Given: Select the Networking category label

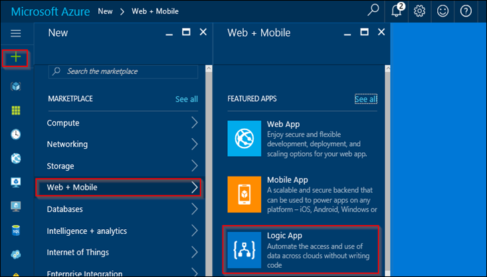Looking at the screenshot, I should click(x=67, y=144).
